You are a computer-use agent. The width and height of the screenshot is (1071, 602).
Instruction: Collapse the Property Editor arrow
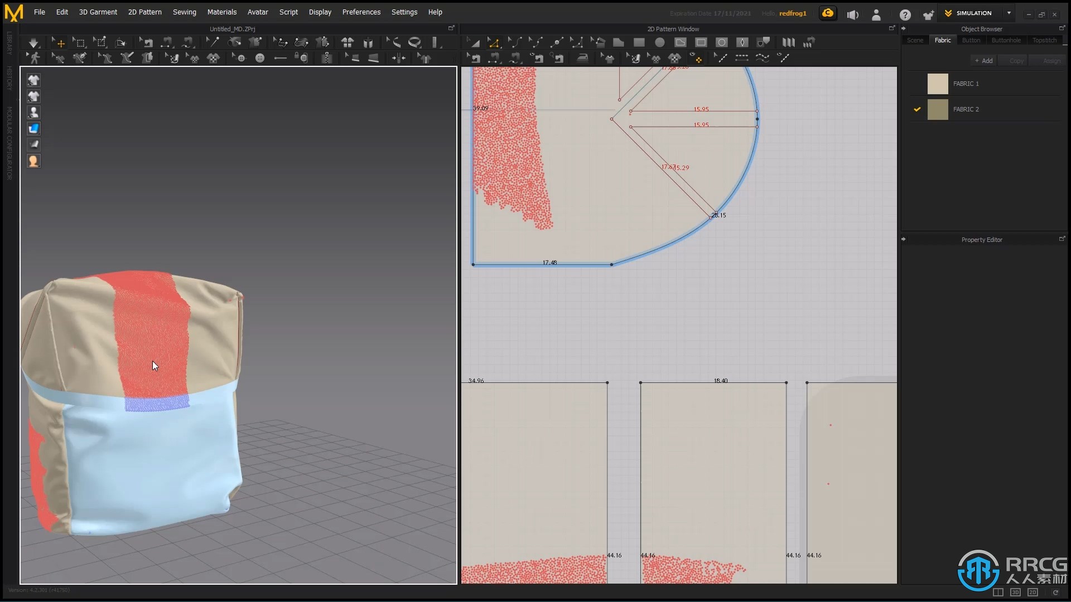904,239
